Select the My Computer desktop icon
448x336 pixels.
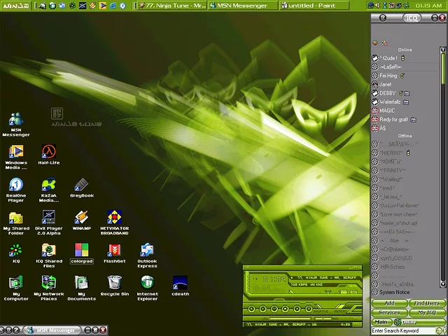pos(16,288)
